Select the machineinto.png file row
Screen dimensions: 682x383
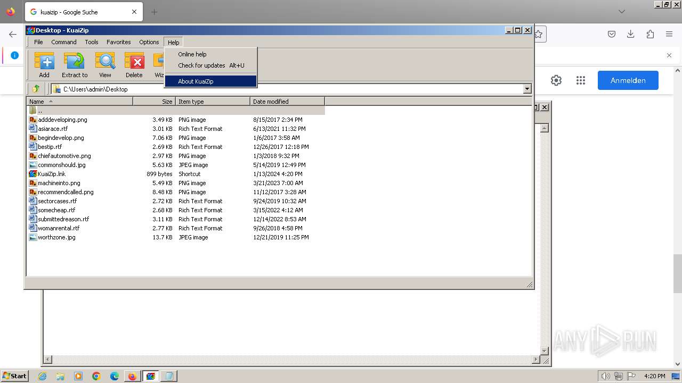tap(176, 183)
